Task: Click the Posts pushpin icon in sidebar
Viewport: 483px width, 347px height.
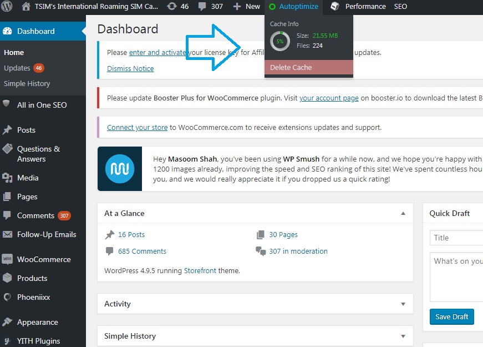Action: 7,130
